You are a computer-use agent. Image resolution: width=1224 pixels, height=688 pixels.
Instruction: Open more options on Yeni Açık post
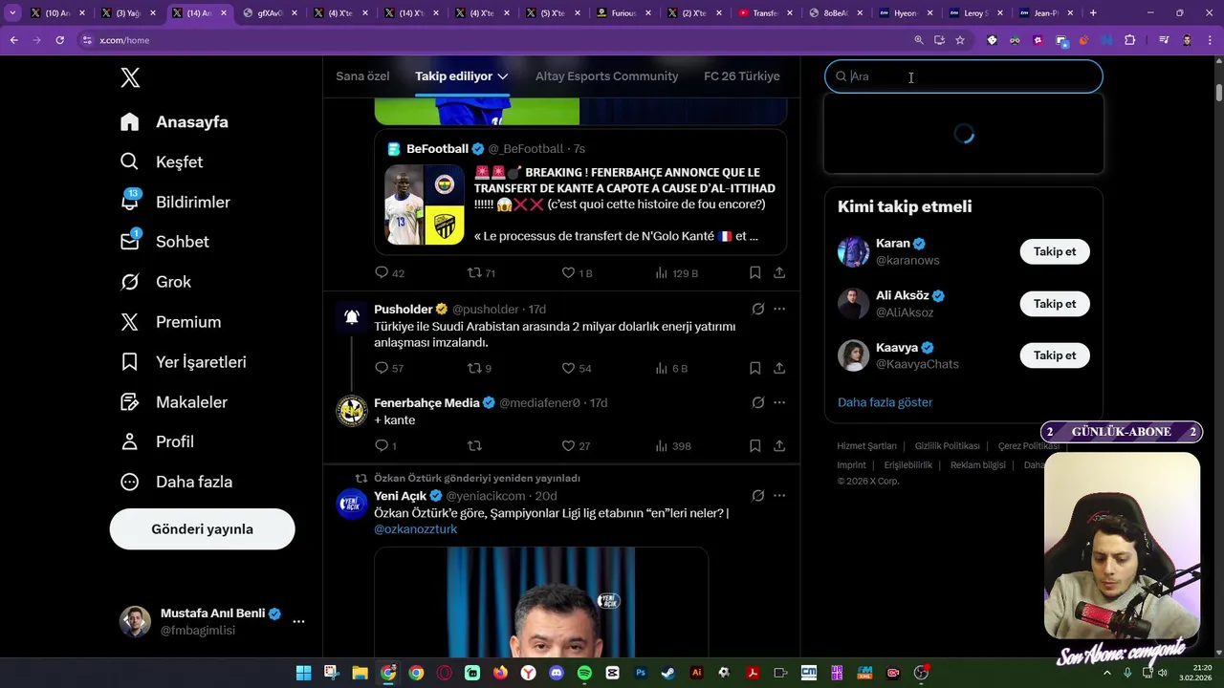(x=779, y=496)
